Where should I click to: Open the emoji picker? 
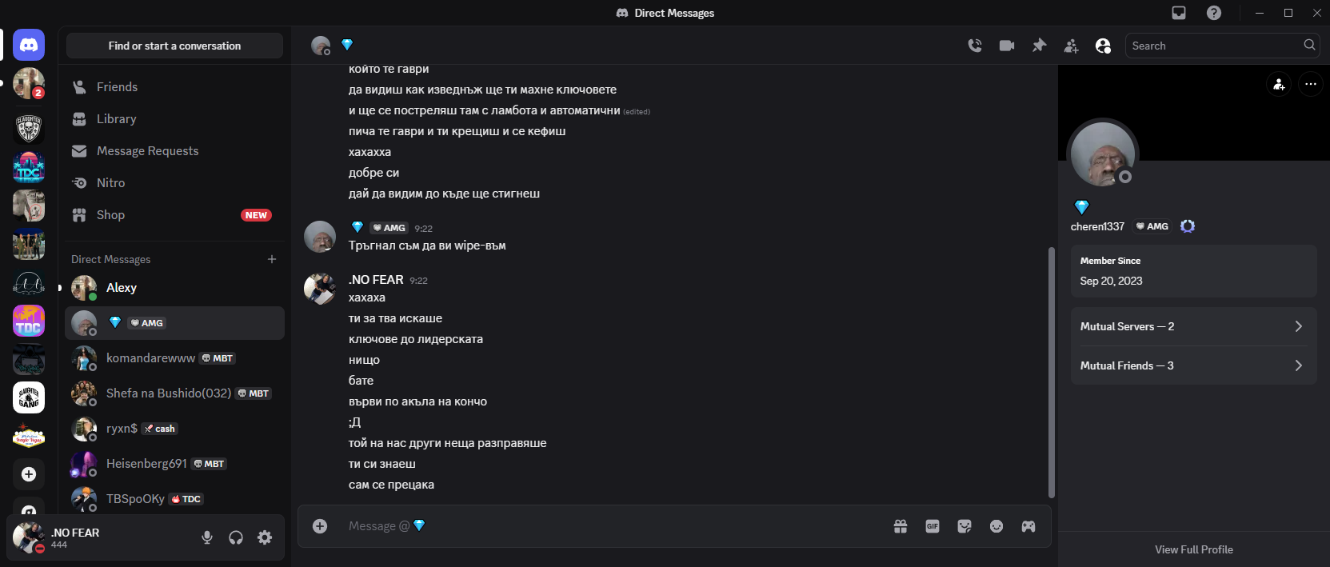coord(997,526)
